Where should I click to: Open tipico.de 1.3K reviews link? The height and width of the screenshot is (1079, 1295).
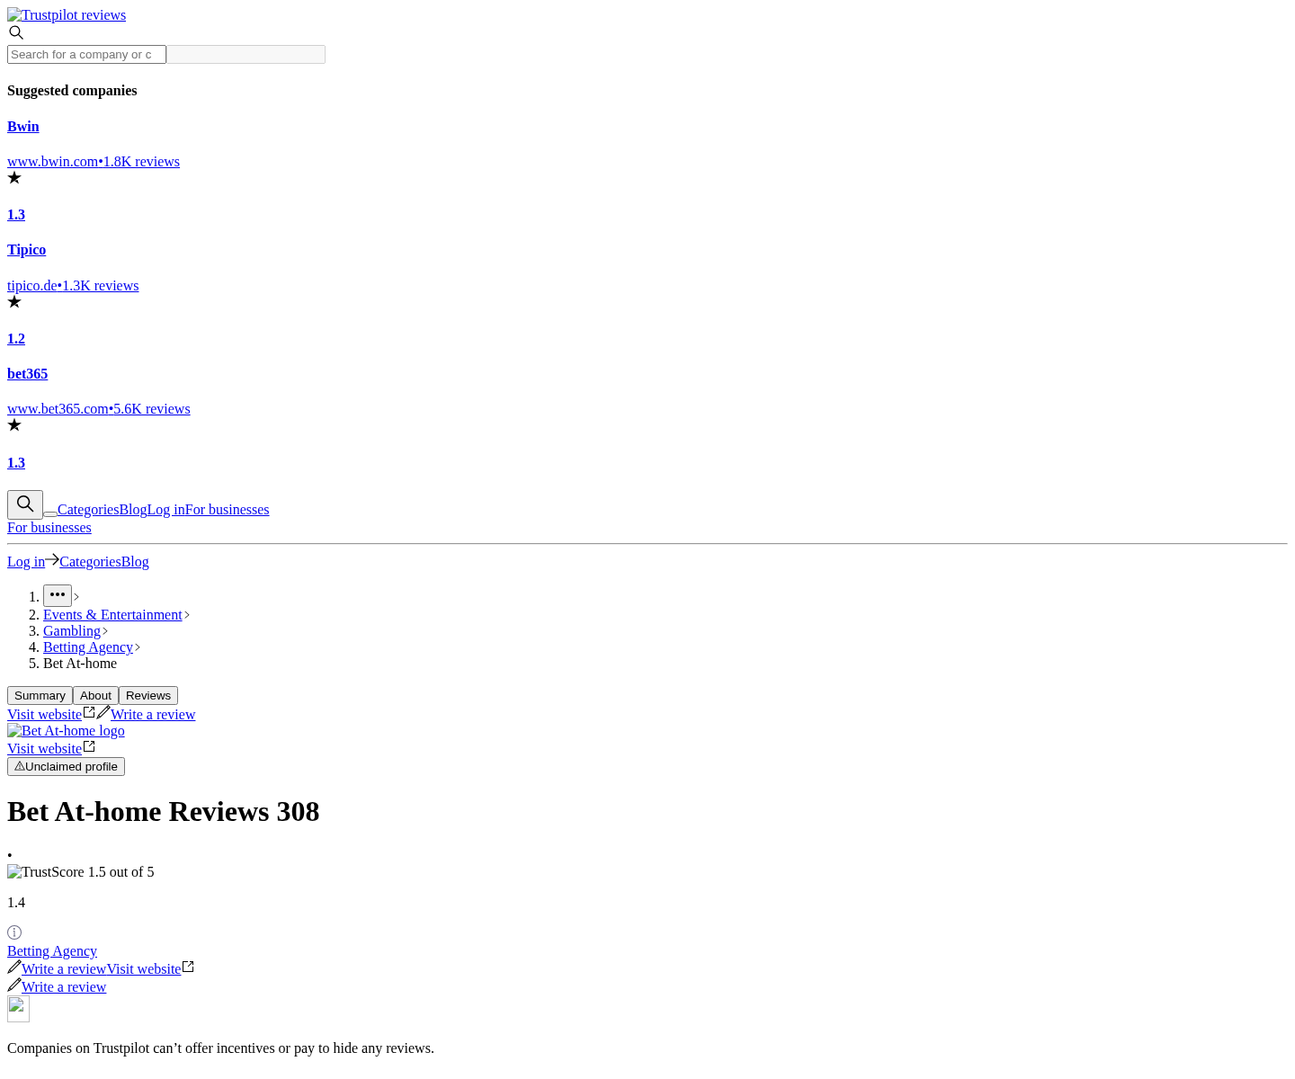[73, 286]
